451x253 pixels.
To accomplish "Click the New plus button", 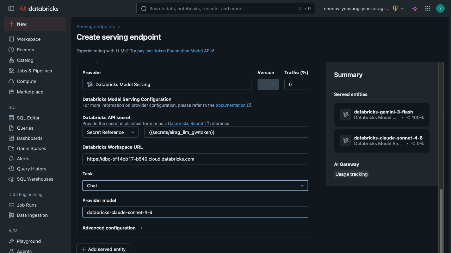I will pos(35,24).
